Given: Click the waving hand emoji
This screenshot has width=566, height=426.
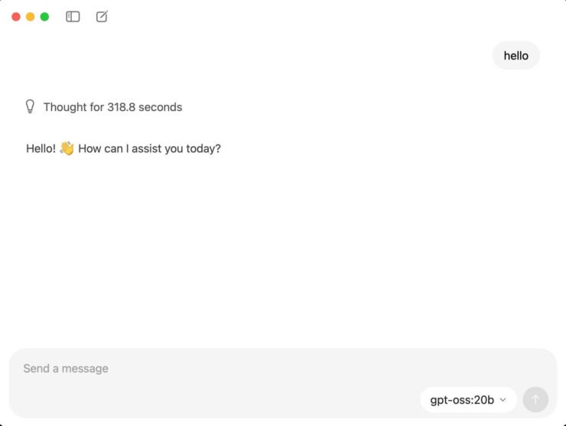Looking at the screenshot, I should [67, 148].
